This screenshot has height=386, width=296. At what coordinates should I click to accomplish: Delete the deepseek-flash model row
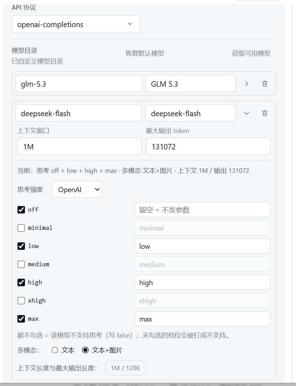pyautogui.click(x=265, y=113)
